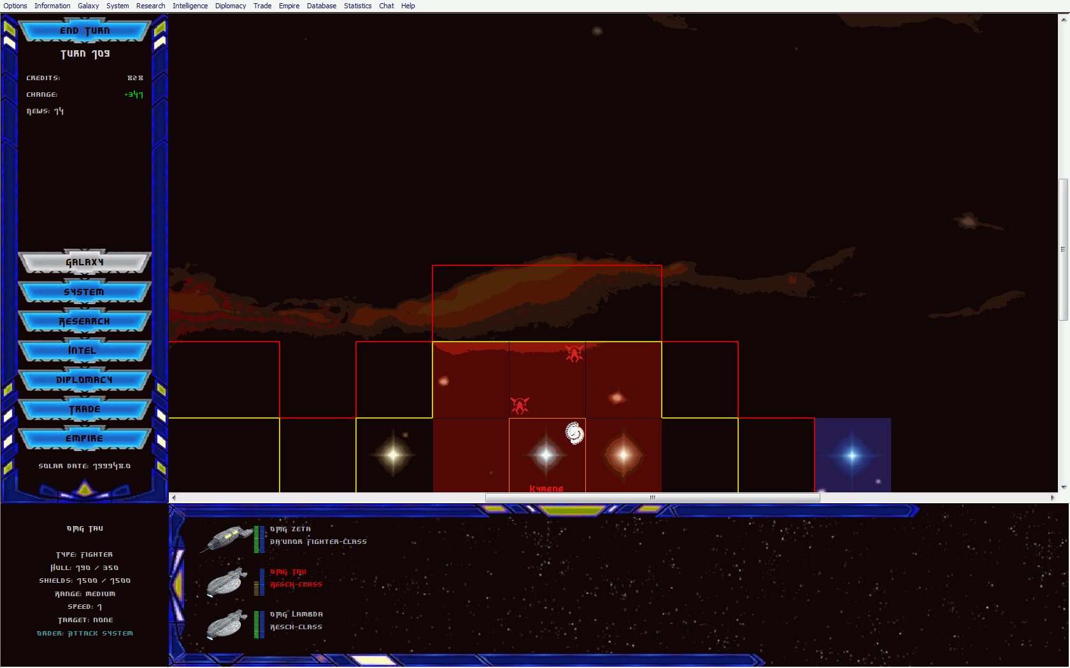The image size is (1070, 668).
Task: Click the lower red enemy ship icon
Action: point(520,405)
